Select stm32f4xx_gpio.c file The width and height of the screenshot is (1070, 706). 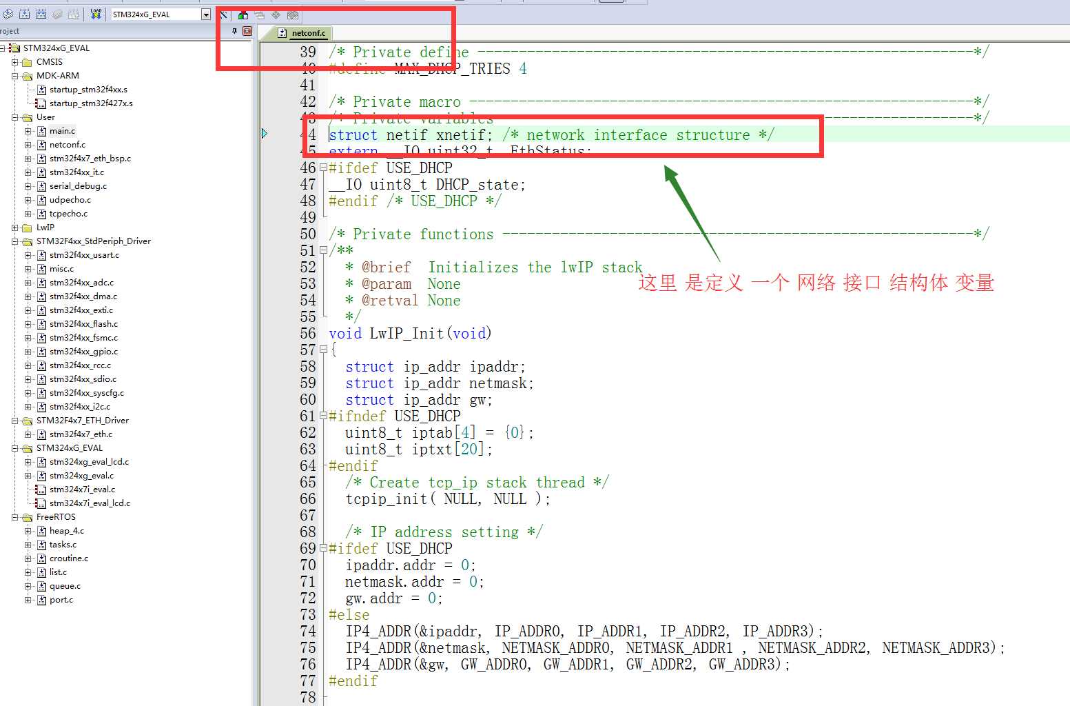pos(83,352)
